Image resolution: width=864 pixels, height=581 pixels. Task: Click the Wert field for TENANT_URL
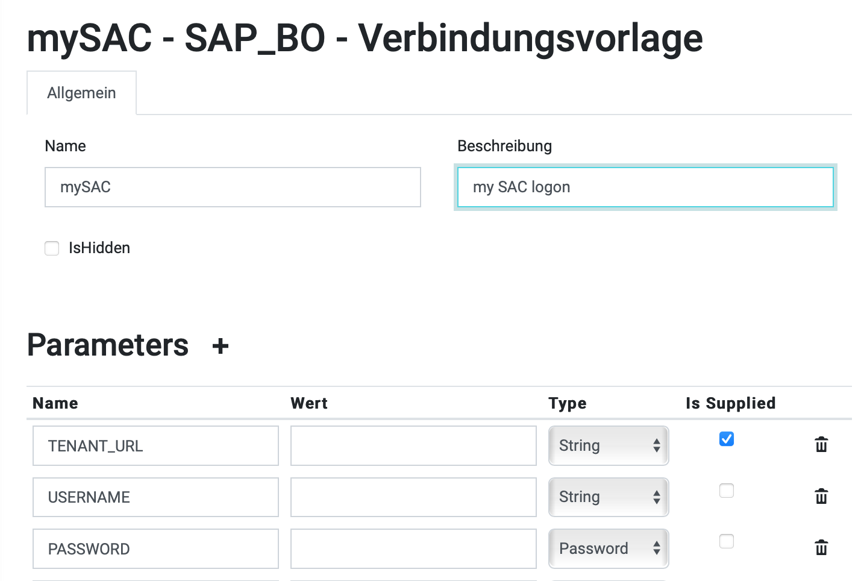click(413, 445)
